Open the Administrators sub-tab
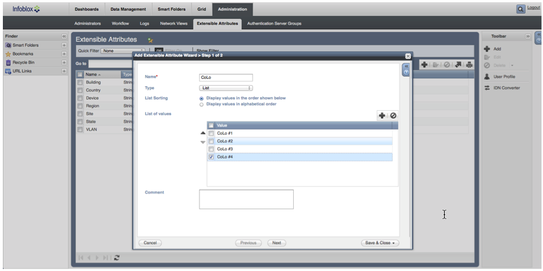 87,23
